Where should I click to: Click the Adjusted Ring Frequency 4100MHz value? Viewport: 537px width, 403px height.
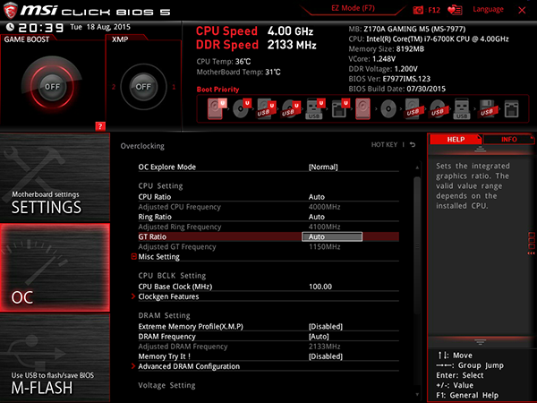(324, 227)
